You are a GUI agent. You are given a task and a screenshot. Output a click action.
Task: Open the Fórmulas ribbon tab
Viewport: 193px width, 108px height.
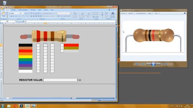(33, 10)
